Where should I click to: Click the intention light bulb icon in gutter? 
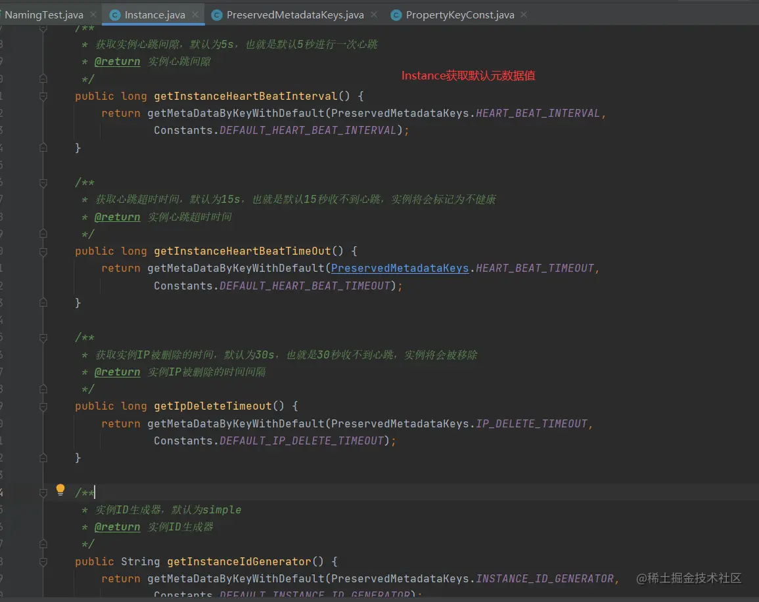(x=60, y=490)
